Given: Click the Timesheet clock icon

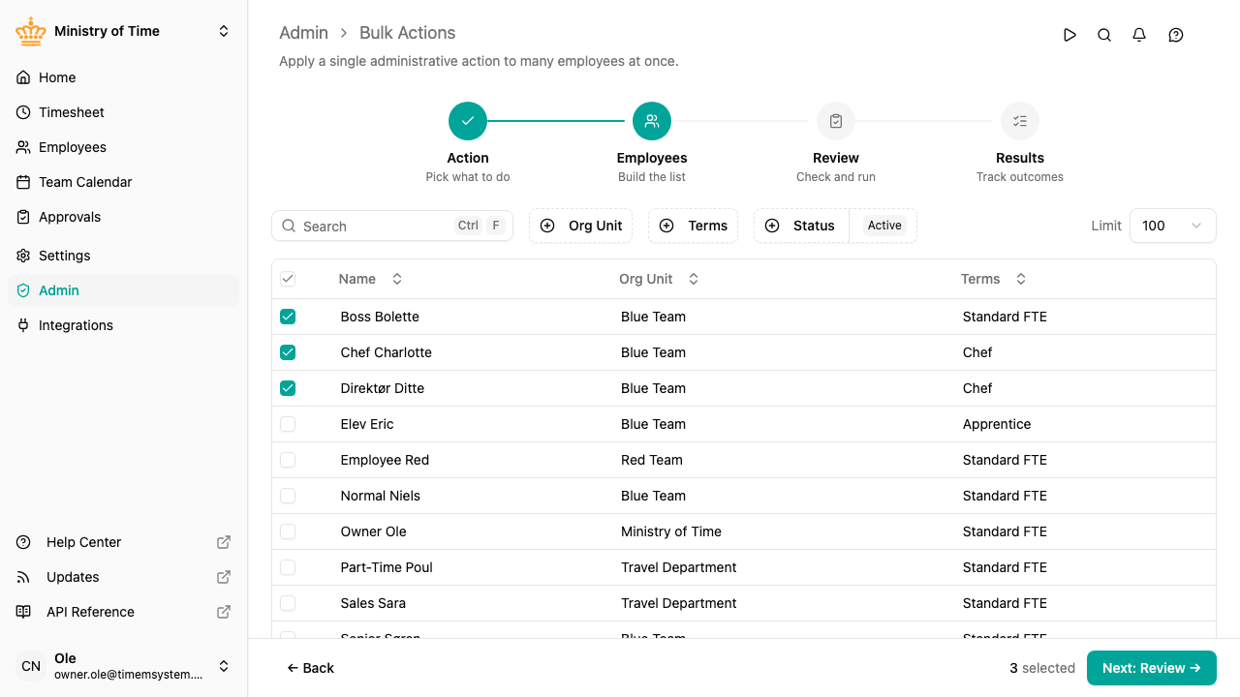Looking at the screenshot, I should [23, 112].
